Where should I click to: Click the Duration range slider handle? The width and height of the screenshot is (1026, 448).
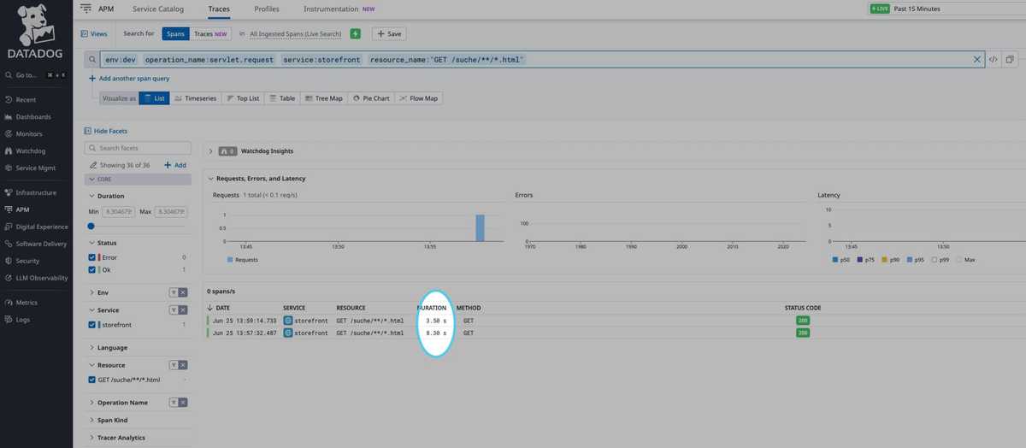click(91, 227)
